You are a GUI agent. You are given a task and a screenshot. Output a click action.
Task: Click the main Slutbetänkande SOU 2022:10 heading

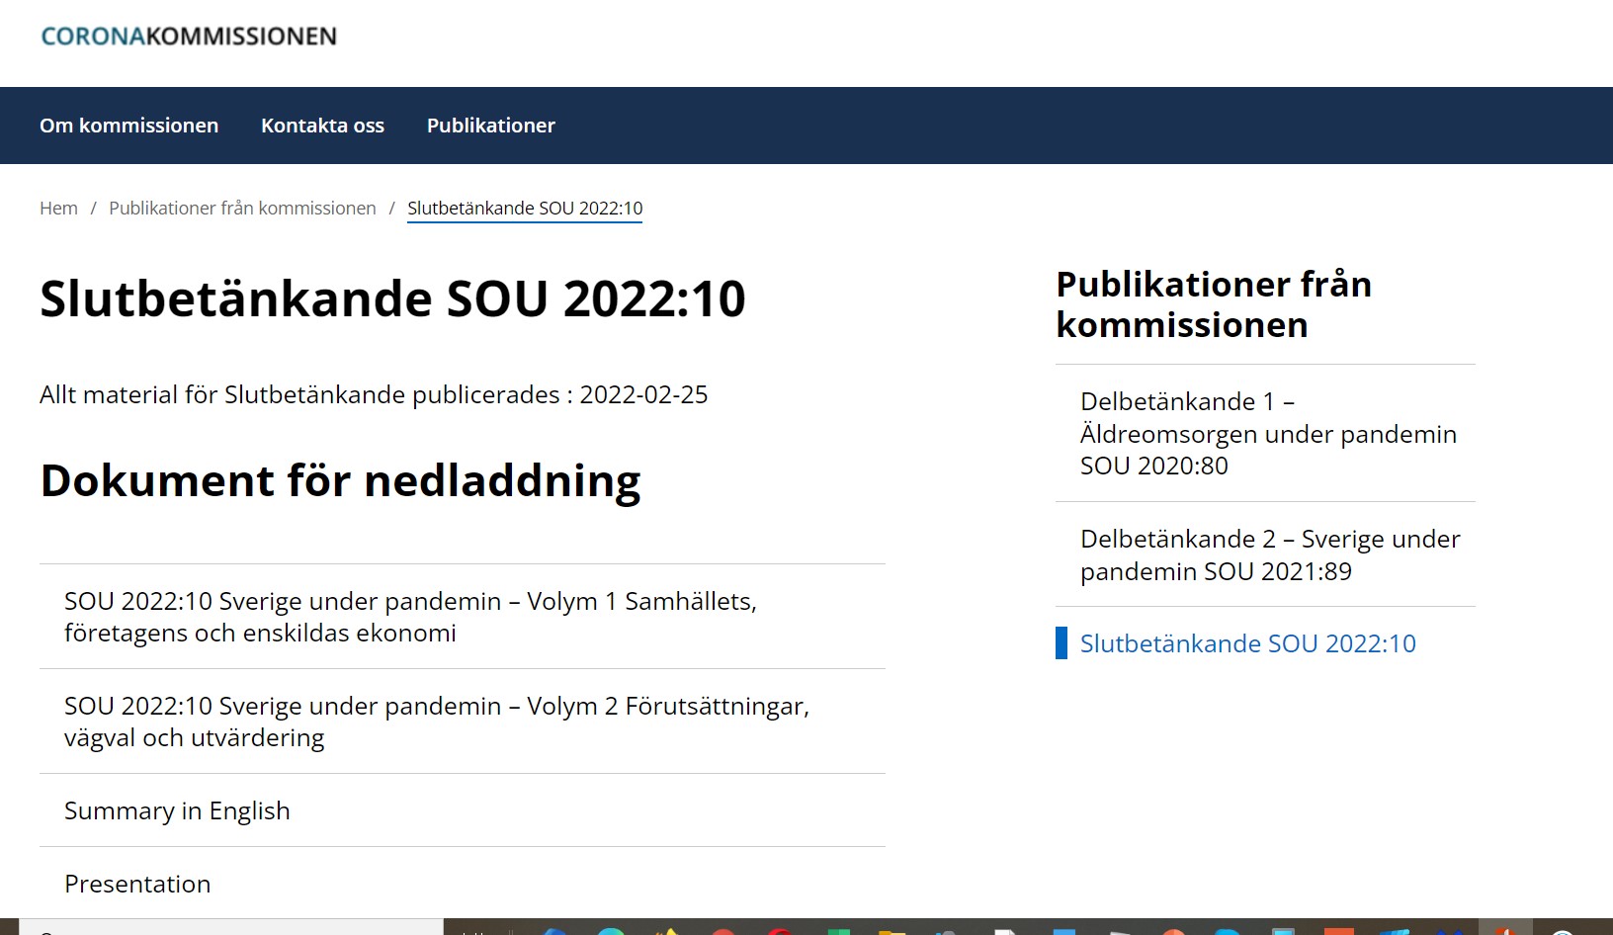(x=392, y=298)
